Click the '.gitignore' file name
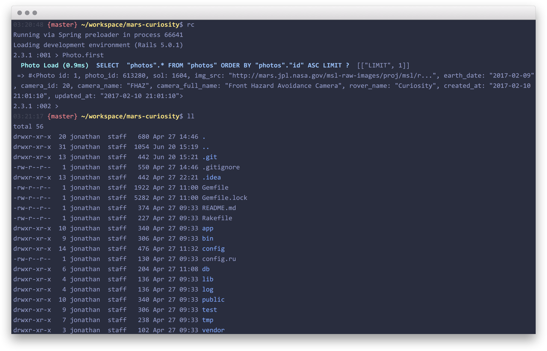 [221, 167]
